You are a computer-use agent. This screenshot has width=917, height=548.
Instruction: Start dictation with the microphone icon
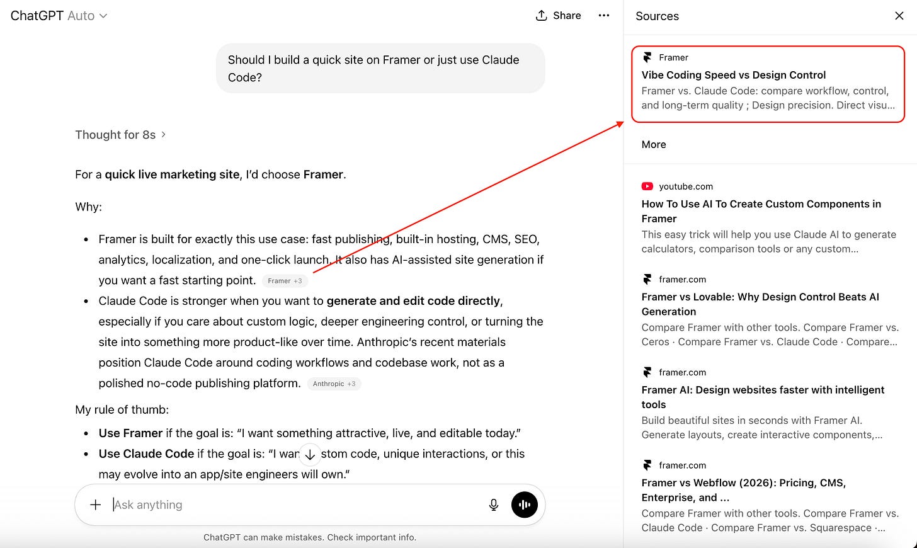point(494,505)
